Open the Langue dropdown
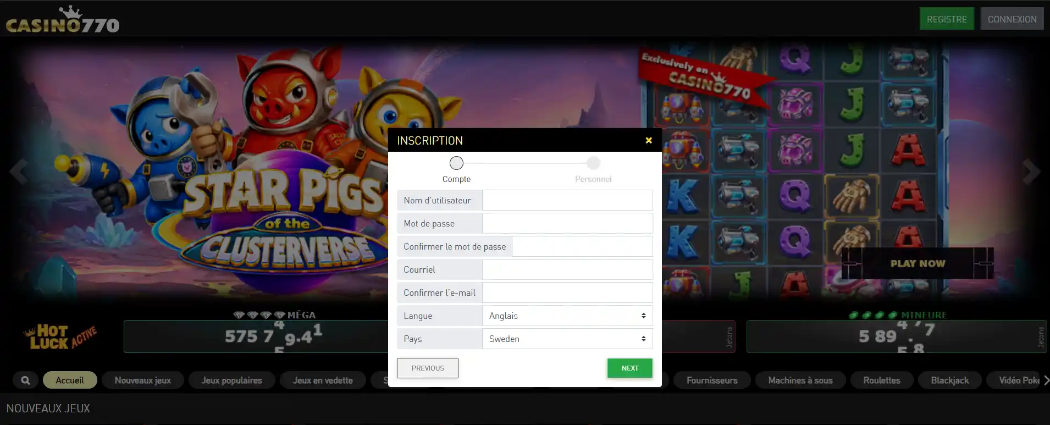Image resolution: width=1050 pixels, height=425 pixels. pyautogui.click(x=567, y=316)
